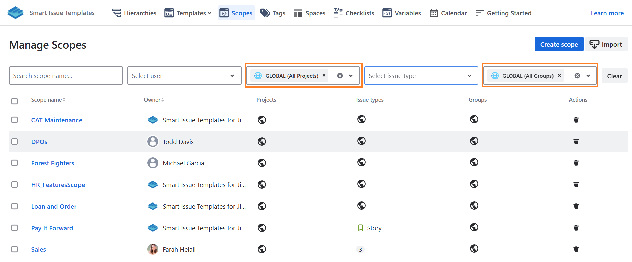Click the Smart Issue Templates logo
The height and width of the screenshot is (262, 632).
16,13
